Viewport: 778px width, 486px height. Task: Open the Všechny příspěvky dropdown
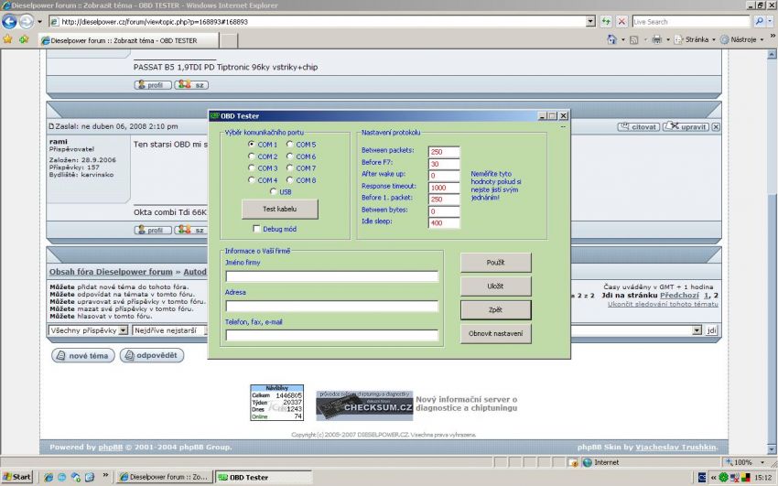click(88, 329)
